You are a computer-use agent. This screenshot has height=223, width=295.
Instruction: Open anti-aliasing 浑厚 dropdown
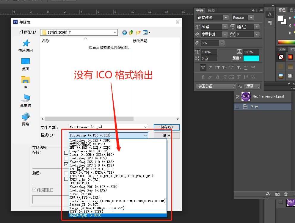click(x=252, y=87)
